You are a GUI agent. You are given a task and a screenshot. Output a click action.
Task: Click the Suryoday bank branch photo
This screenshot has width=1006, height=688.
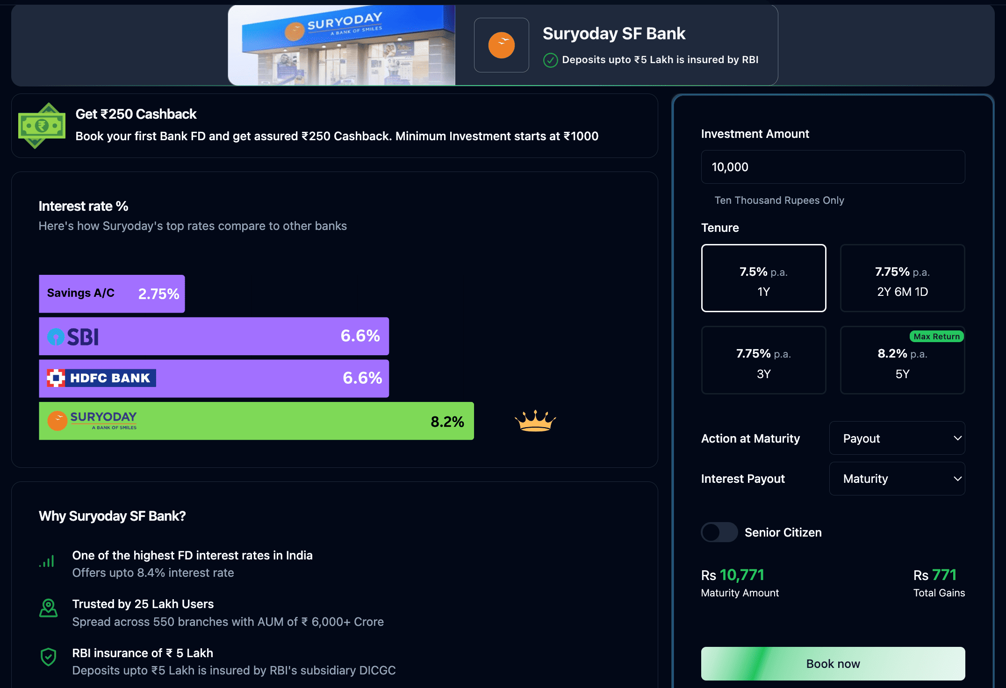(341, 45)
